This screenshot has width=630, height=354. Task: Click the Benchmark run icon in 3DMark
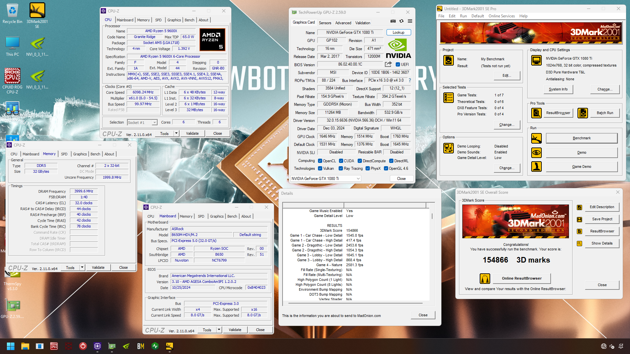coord(536,138)
